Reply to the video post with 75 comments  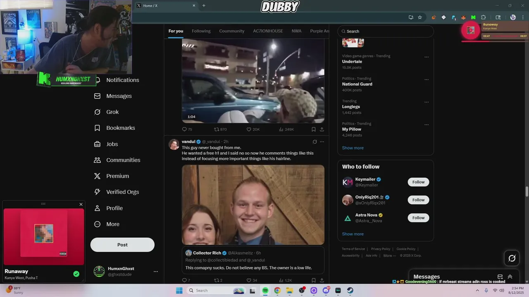click(x=187, y=130)
